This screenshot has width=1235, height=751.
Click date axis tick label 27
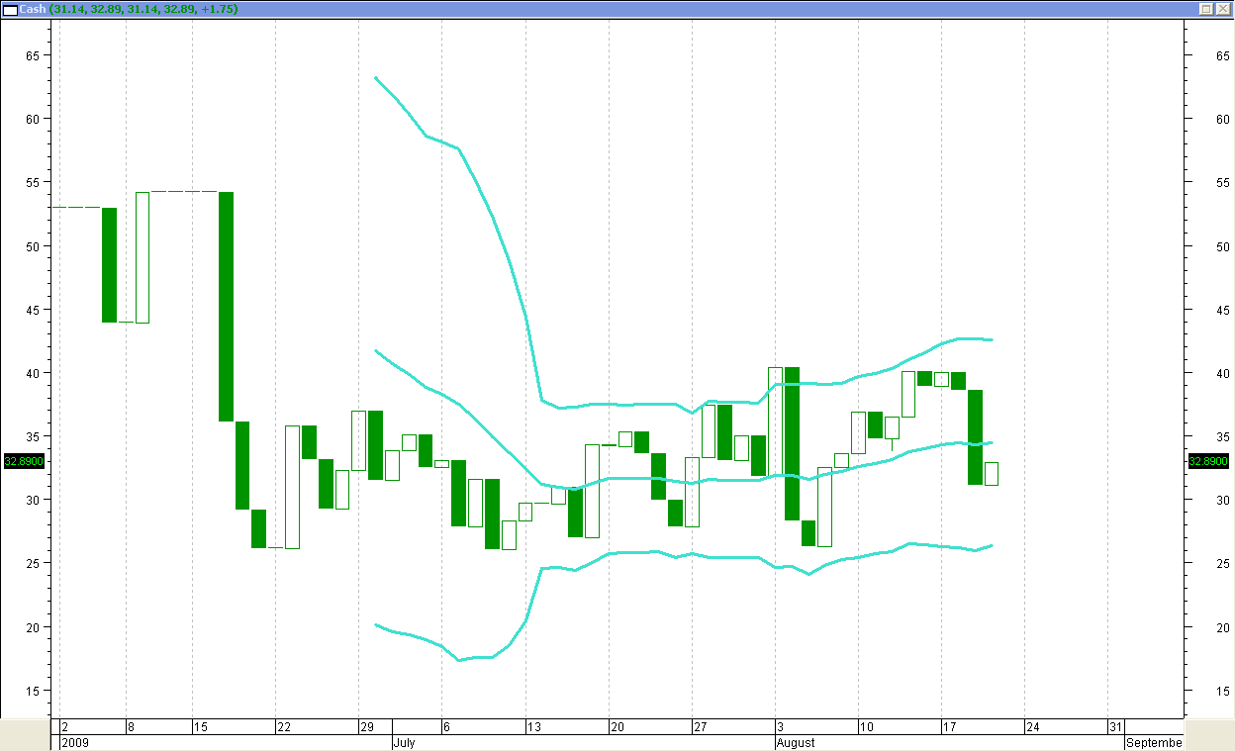[x=700, y=727]
